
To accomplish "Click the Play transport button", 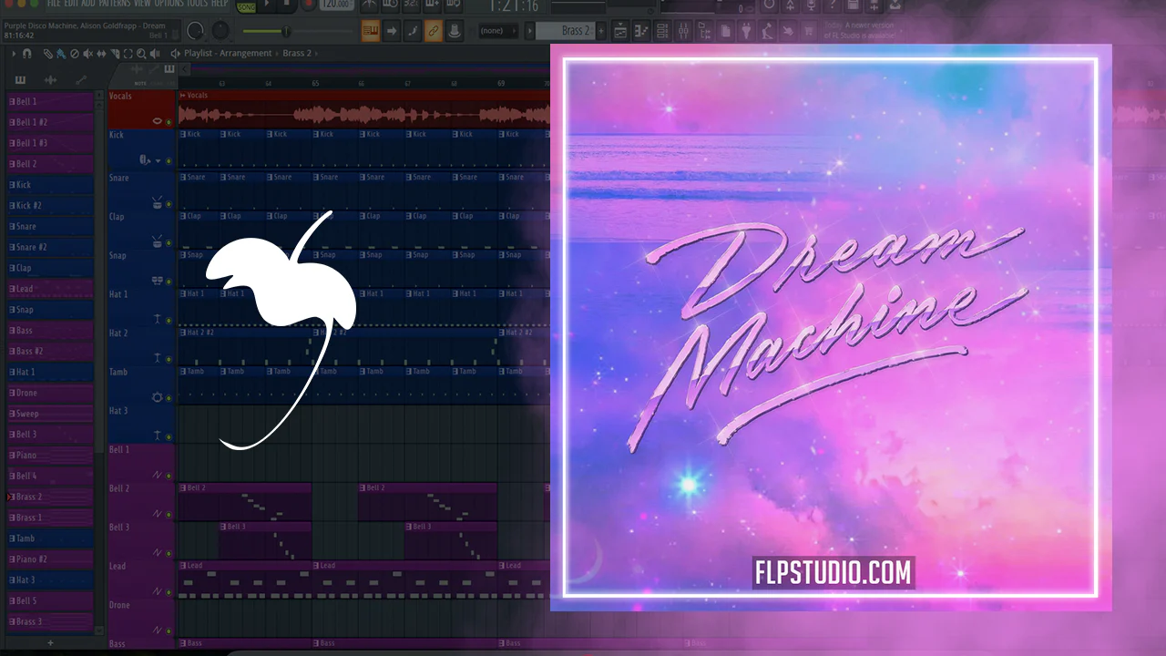I will pos(268,5).
